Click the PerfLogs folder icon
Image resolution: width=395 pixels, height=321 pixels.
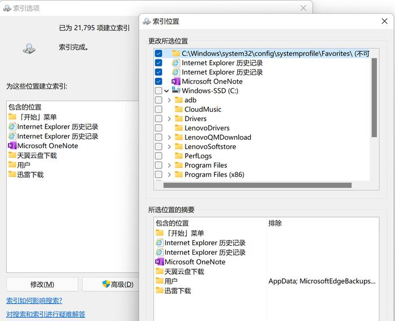point(179,156)
